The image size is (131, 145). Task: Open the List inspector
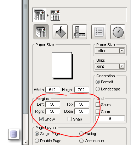[99, 32]
